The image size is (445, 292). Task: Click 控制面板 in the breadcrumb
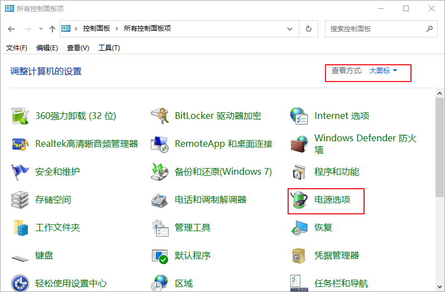coord(97,28)
